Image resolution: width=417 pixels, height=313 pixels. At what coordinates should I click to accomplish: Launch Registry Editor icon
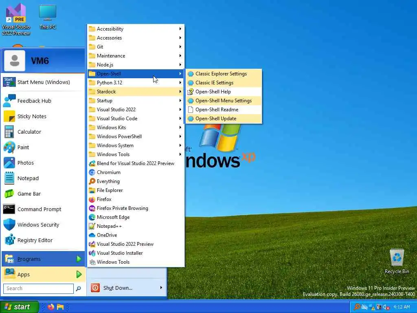(9, 240)
